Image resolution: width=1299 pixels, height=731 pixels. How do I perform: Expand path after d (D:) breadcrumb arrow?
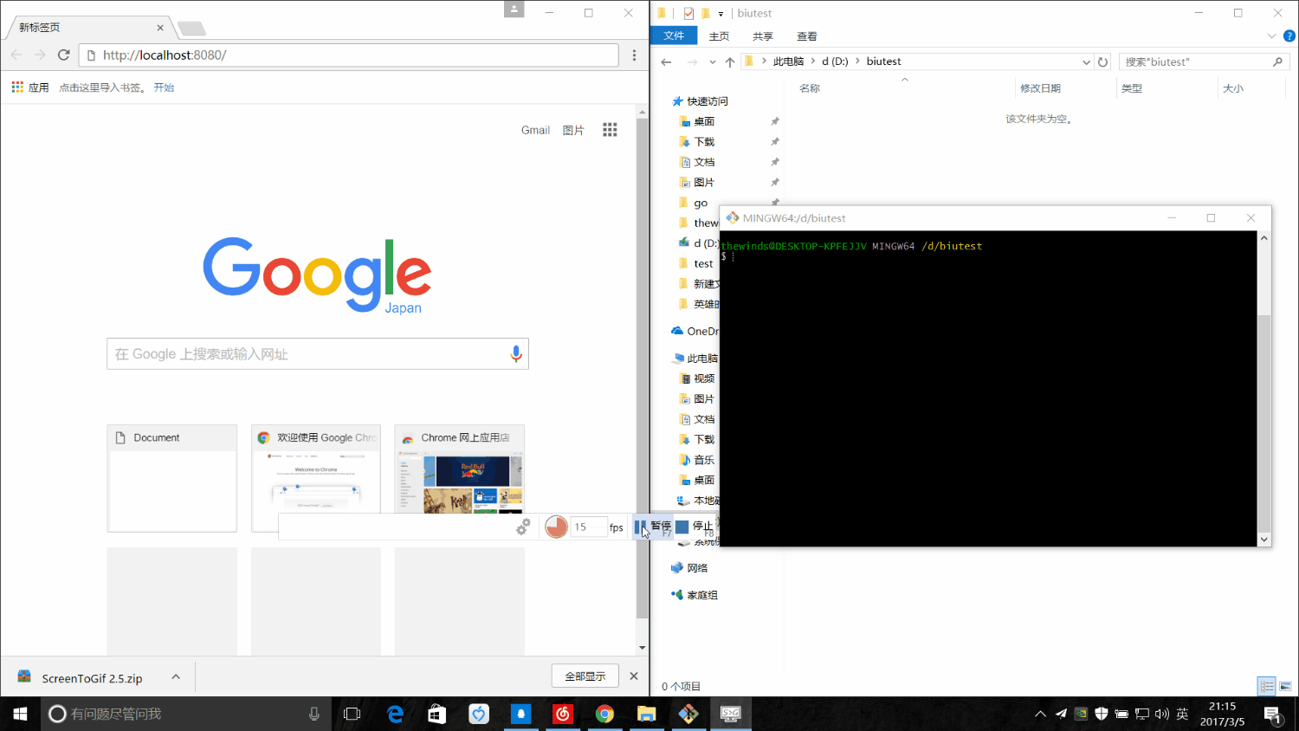pos(857,61)
